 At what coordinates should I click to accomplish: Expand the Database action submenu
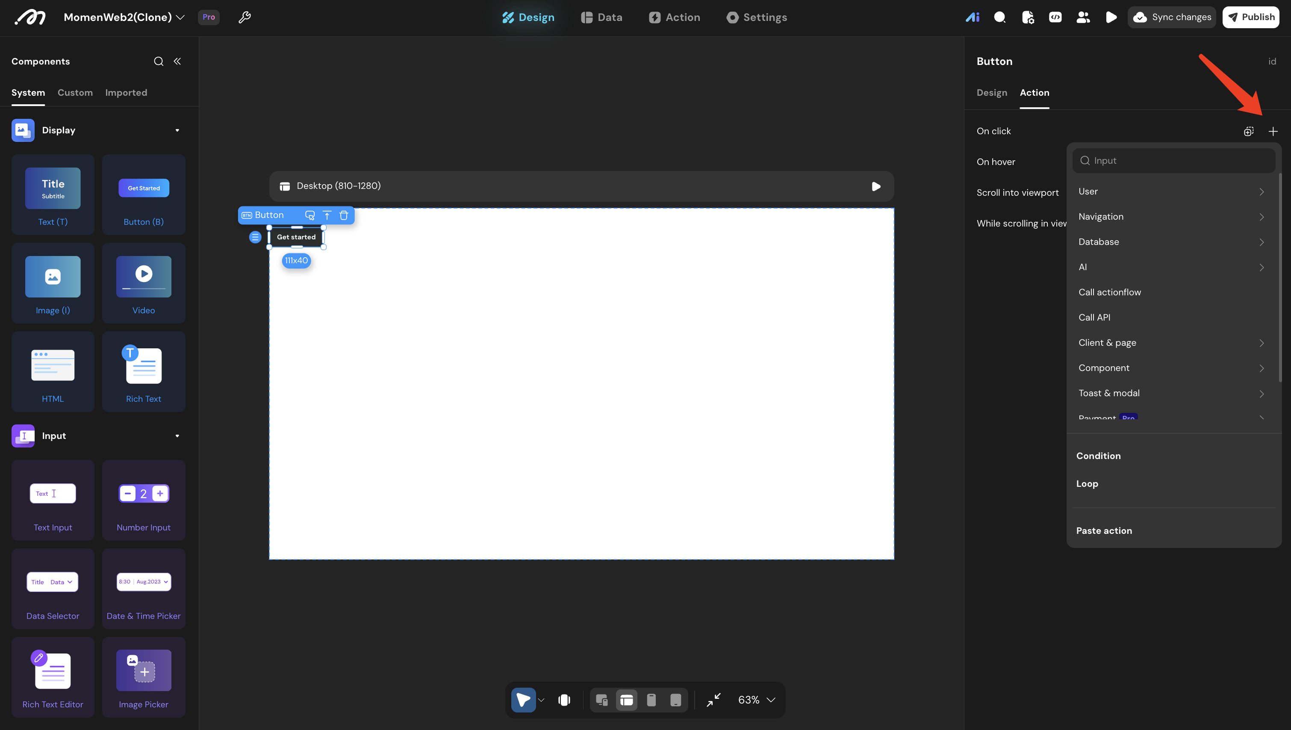point(1172,241)
